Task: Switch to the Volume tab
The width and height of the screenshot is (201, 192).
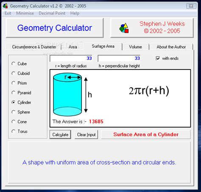Action: click(x=135, y=47)
